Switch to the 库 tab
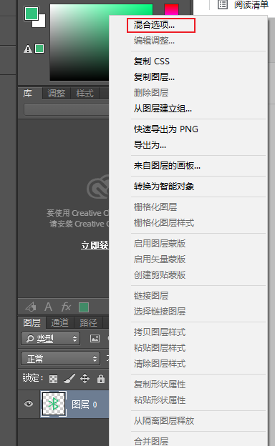Image resolution: width=275 pixels, height=446 pixels. [x=28, y=93]
